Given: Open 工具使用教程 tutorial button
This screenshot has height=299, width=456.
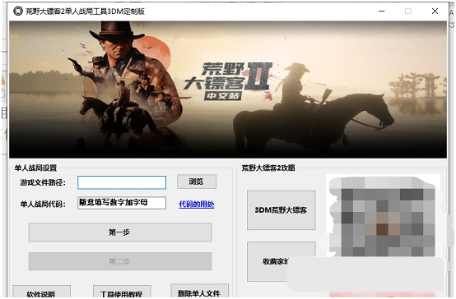Looking at the screenshot, I should [122, 292].
